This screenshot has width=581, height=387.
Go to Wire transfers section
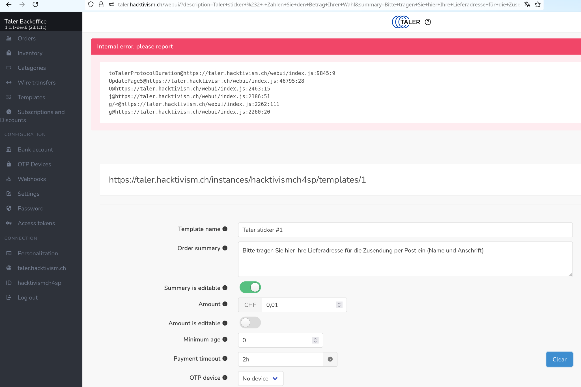pyautogui.click(x=36, y=83)
